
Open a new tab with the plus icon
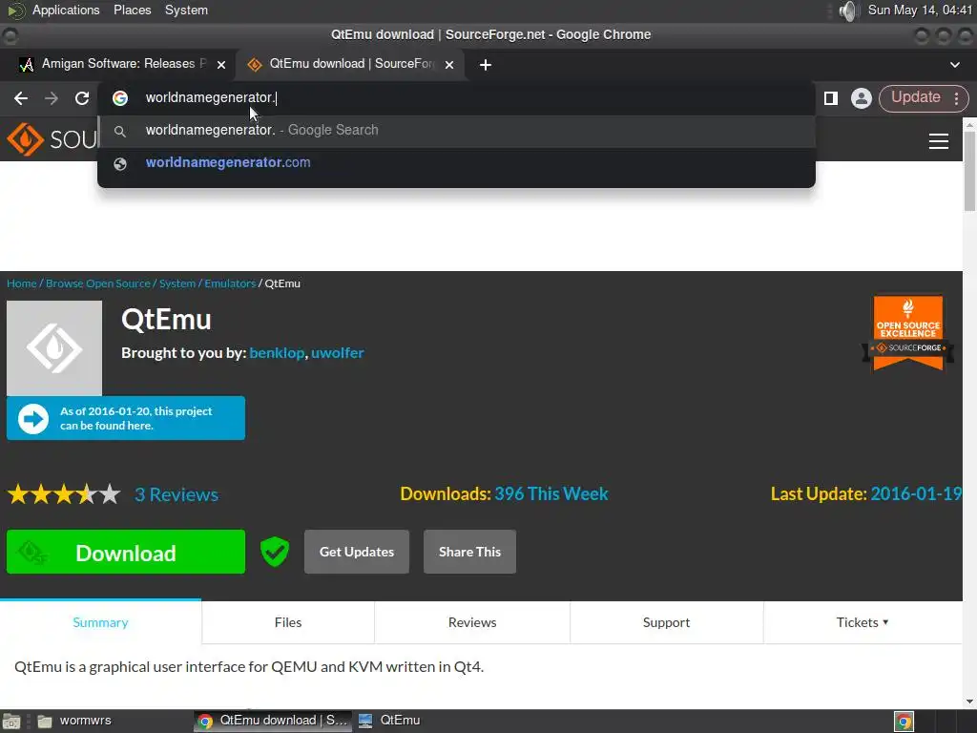486,65
